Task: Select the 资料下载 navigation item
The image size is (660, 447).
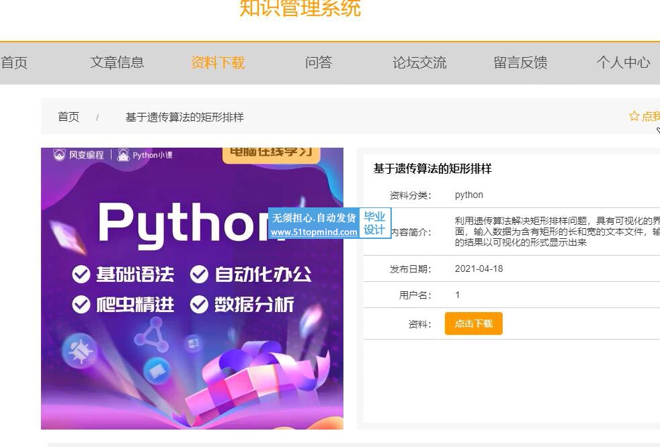Action: coord(218,62)
